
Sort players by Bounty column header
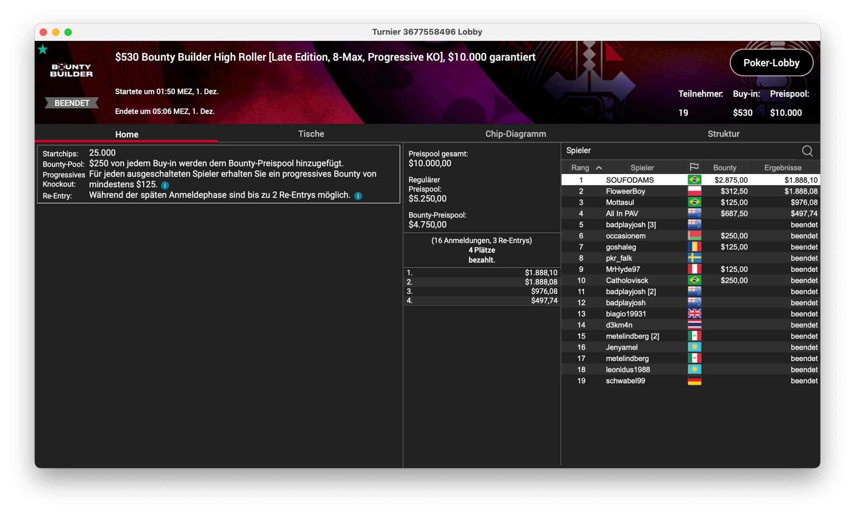724,168
